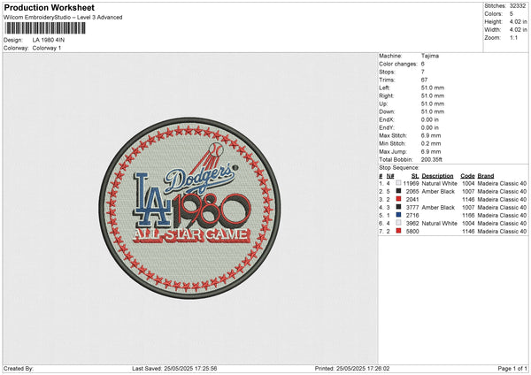Image resolution: width=531 pixels, height=375 pixels.
Task: Select the black swatch in stop 2 row
Action: click(x=398, y=191)
